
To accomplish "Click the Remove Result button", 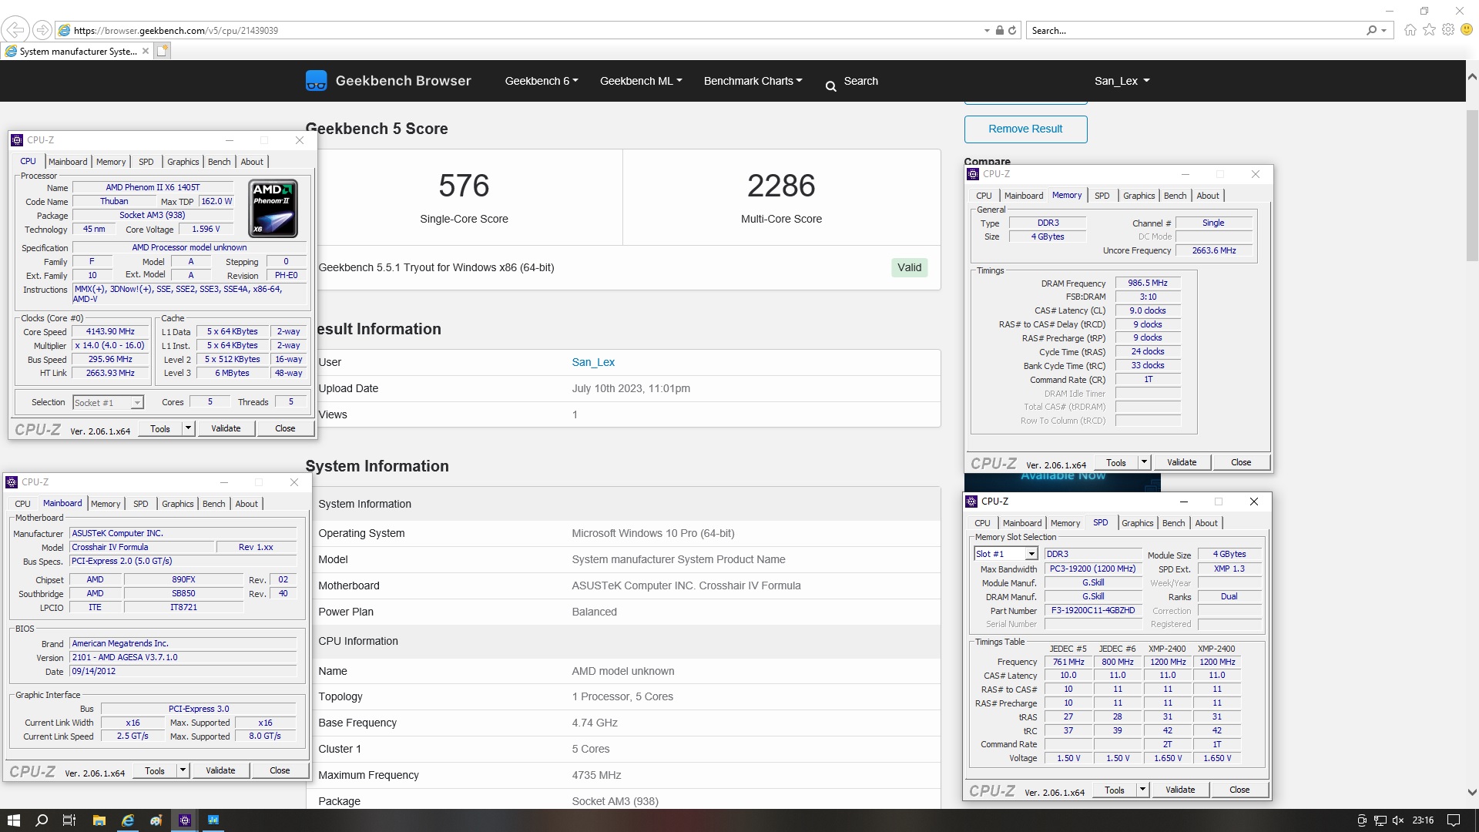I will click(1025, 129).
